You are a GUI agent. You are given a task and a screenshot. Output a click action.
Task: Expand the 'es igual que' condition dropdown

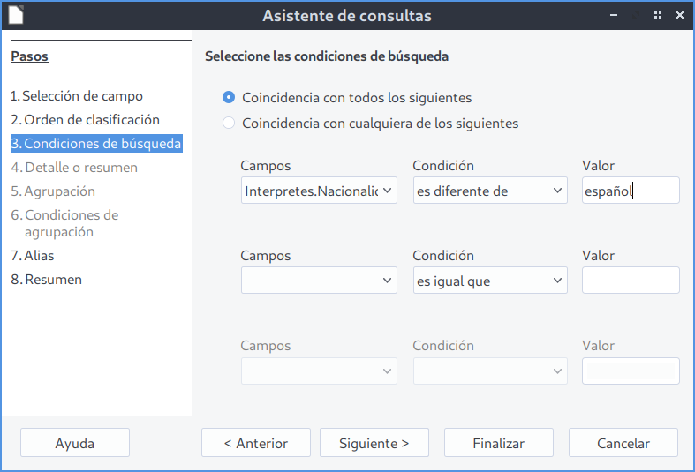pos(490,281)
